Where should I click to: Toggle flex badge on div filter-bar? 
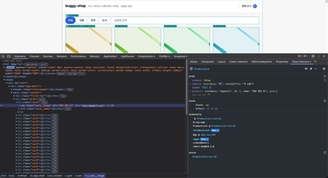point(63,96)
